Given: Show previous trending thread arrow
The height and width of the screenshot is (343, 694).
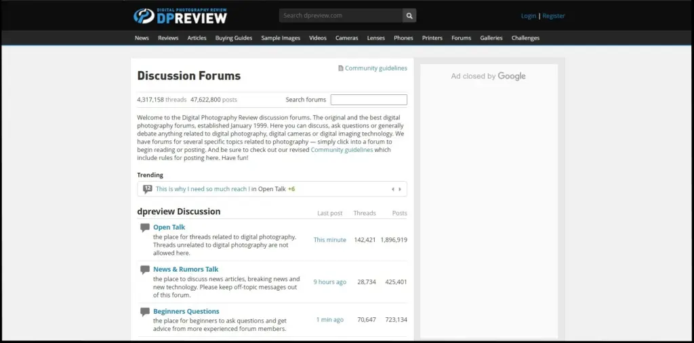Looking at the screenshot, I should (x=392, y=189).
